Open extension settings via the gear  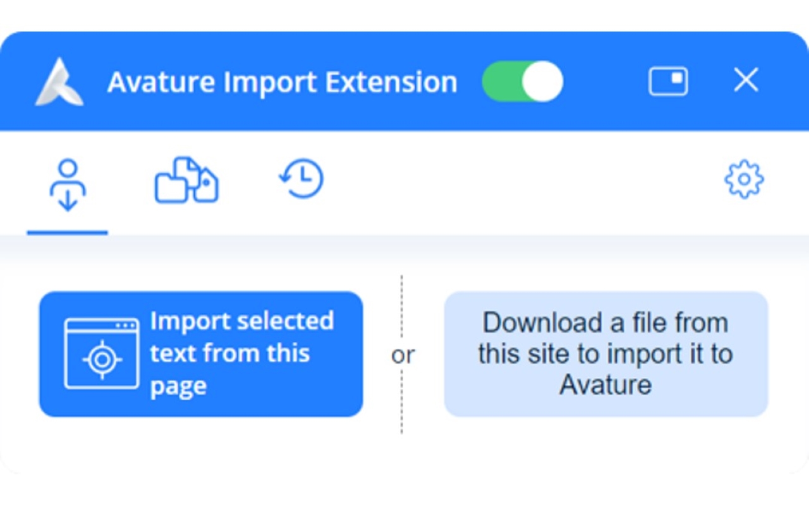(x=744, y=180)
